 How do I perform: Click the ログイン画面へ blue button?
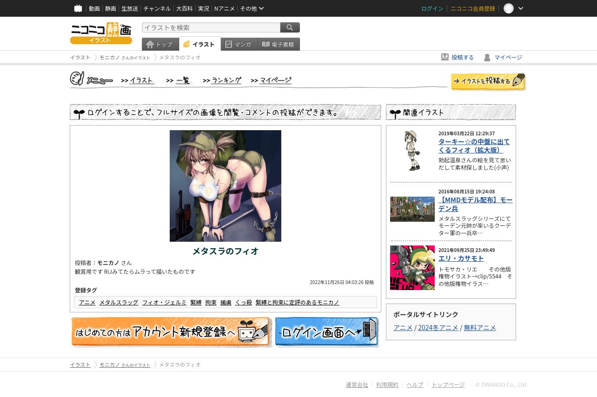[x=326, y=332]
